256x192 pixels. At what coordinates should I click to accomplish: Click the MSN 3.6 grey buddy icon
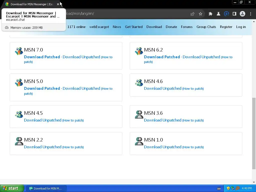139,114
